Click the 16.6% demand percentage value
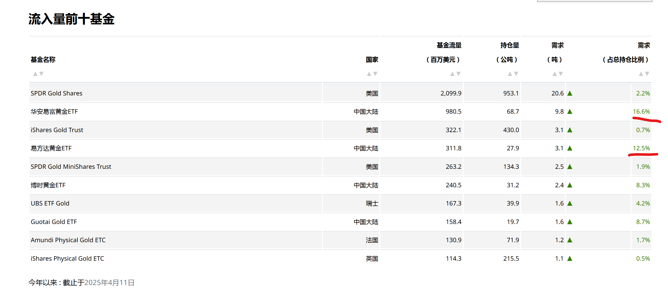This screenshot has height=294, width=668. pos(641,112)
